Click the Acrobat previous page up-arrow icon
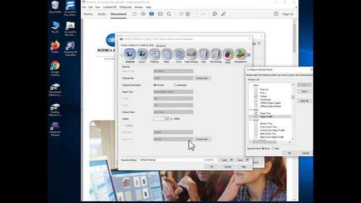The image size is (361, 203). click(181, 14)
